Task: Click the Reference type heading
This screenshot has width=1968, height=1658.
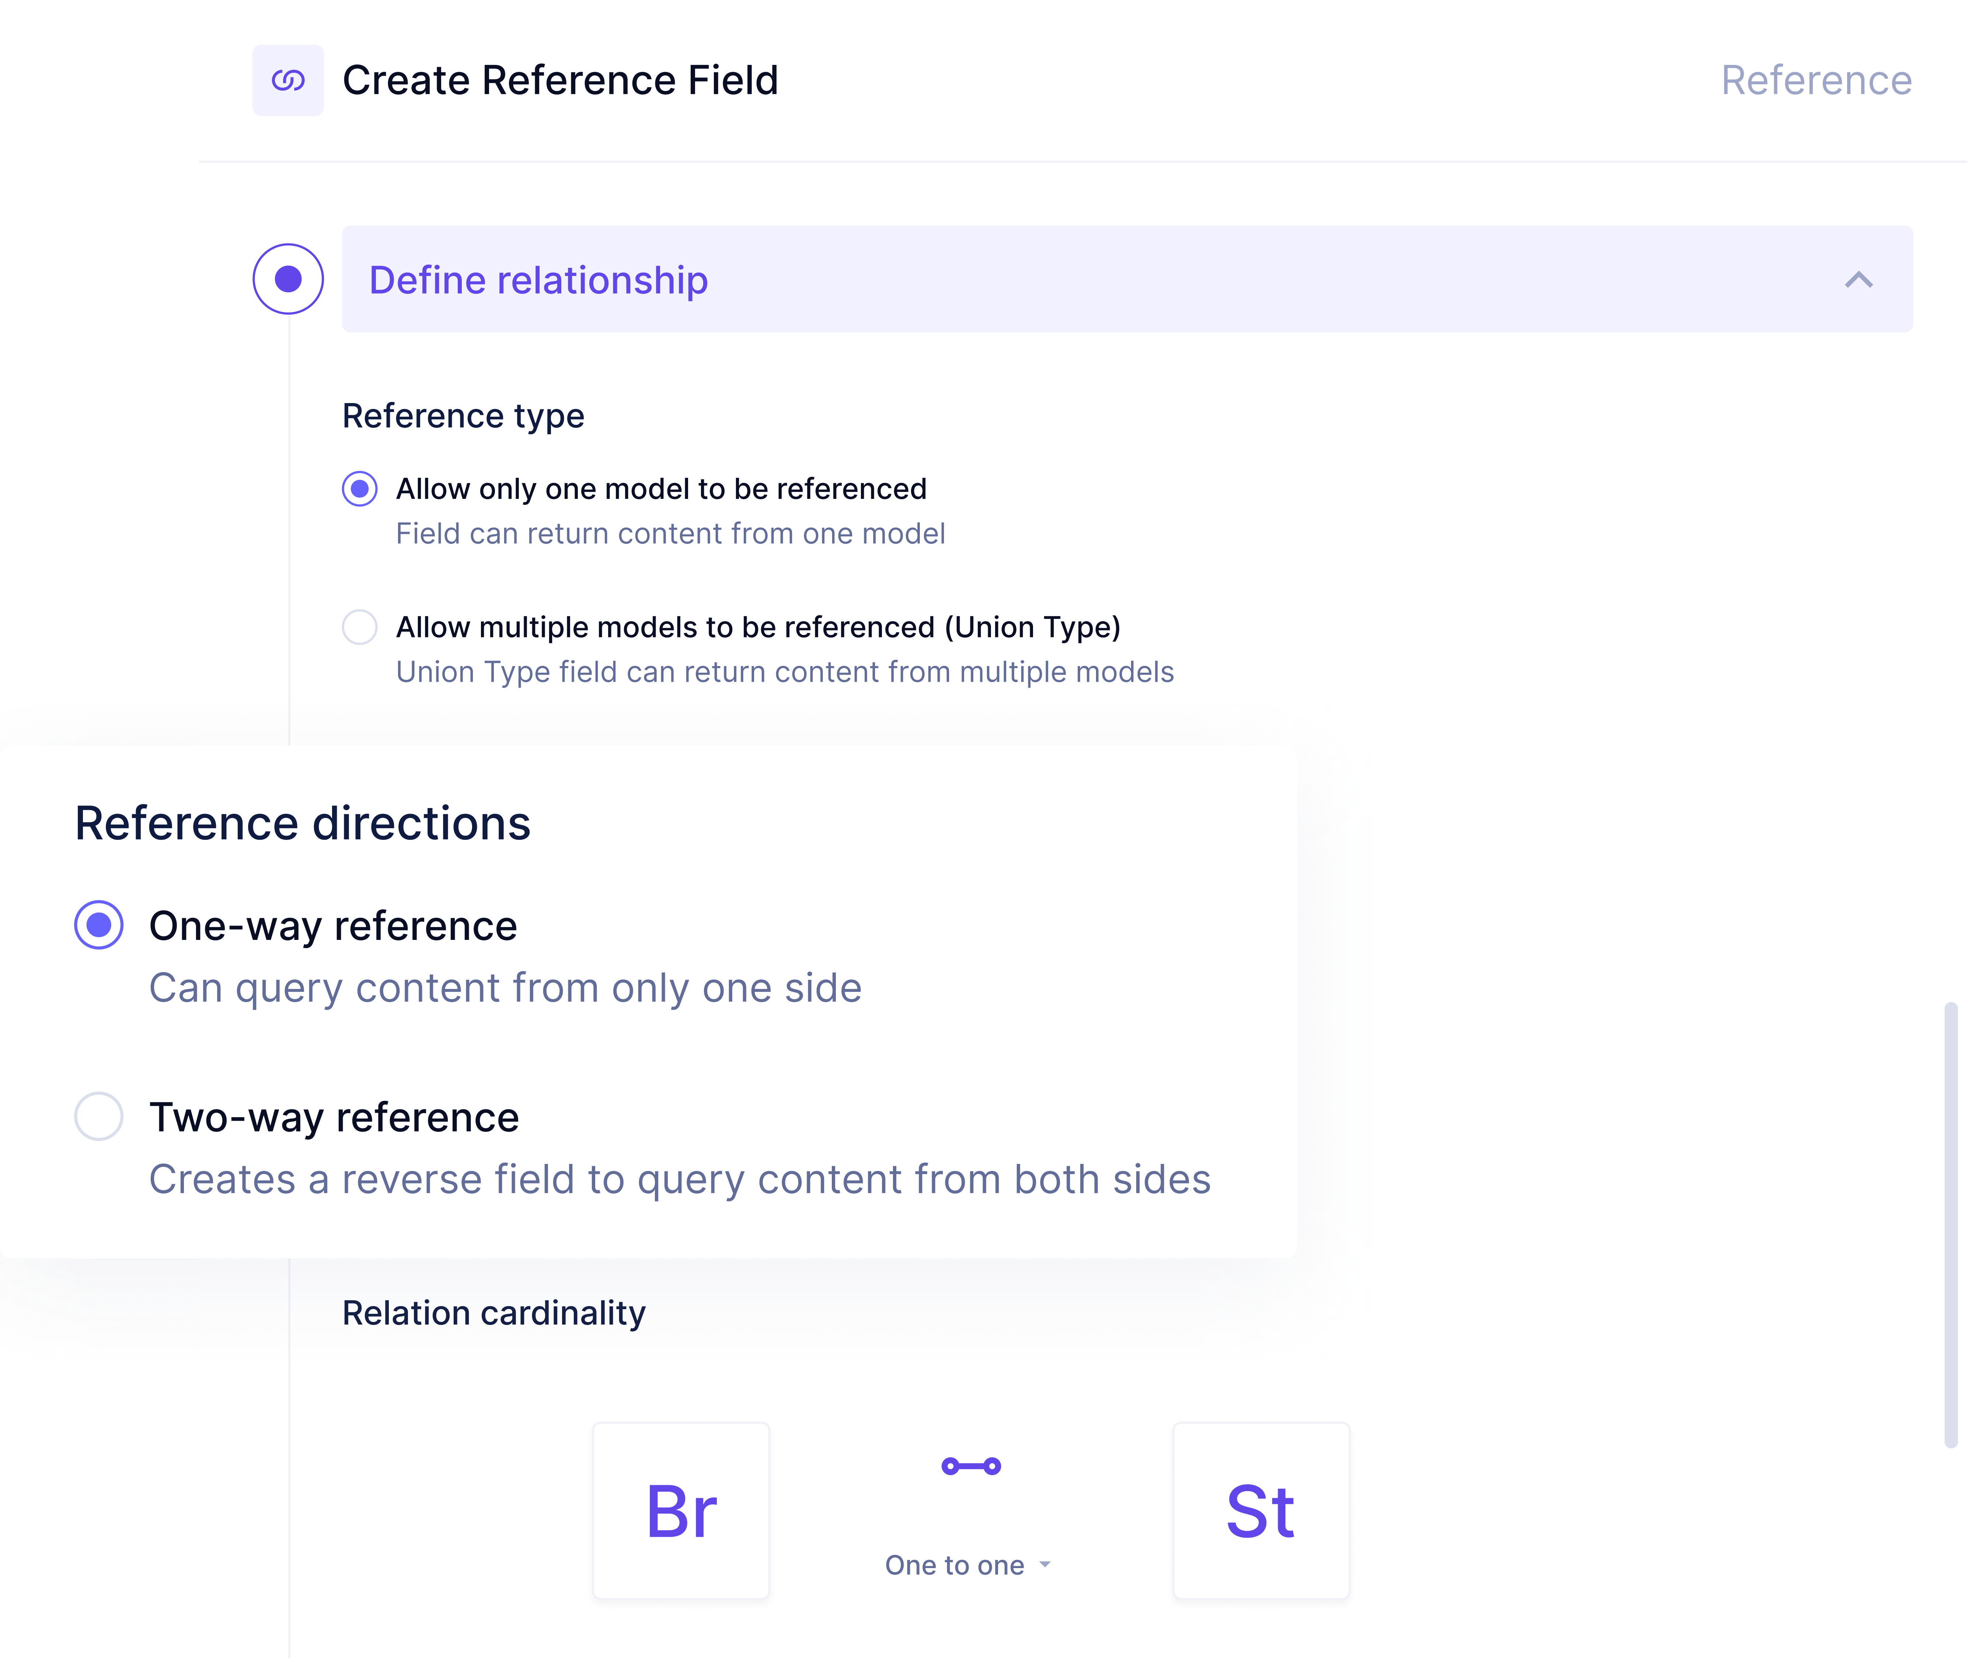Action: tap(464, 416)
